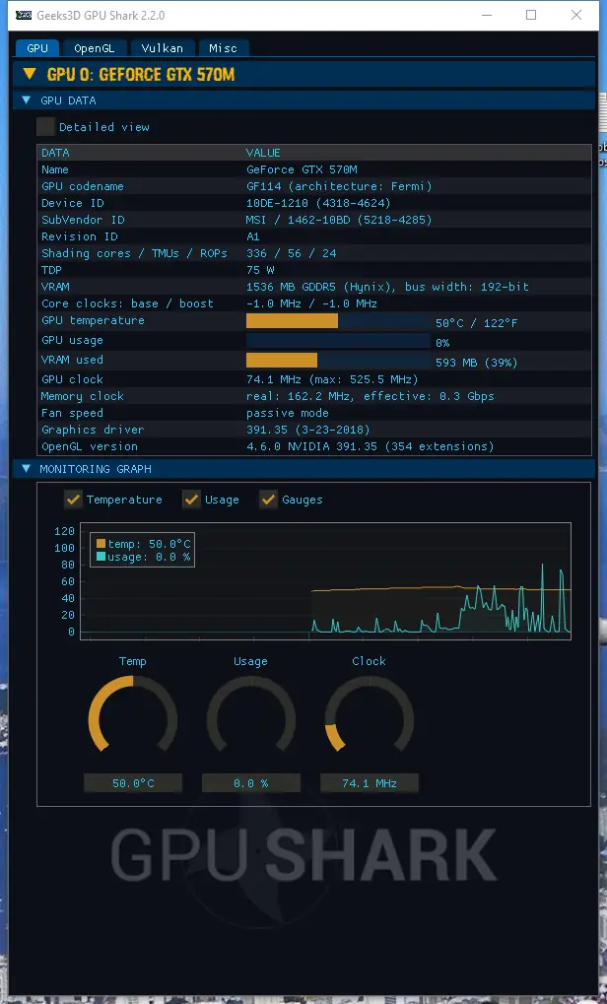Click the VRAM used progress bar
The image size is (607, 1004).
point(338,361)
